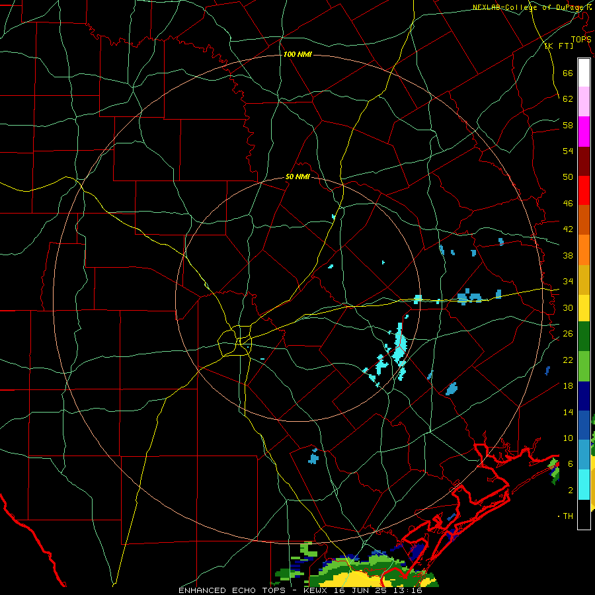This screenshot has height=595, width=595.
Task: Click the "TH" threshold label
Action: (568, 516)
